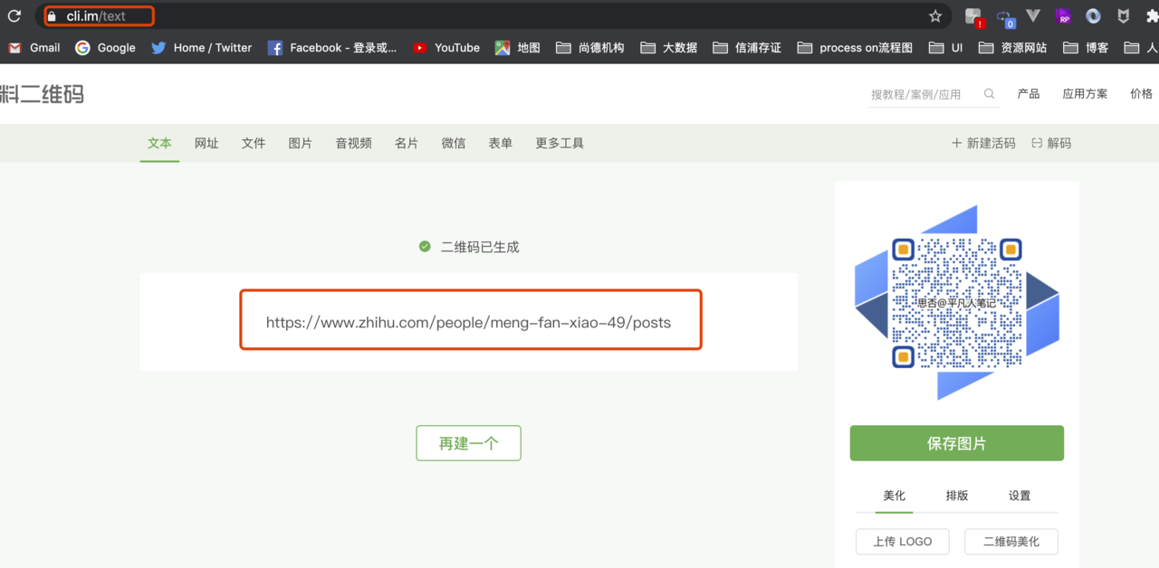Expand the 资源网站 bookmark folder
This screenshot has width=1159, height=568.
tap(1012, 48)
